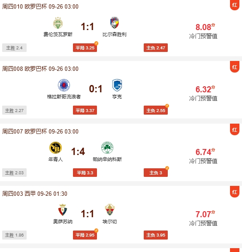Screen dimensions: 242x252
Task: Click the 1:4 score of Young Boys match
Action: (78, 152)
